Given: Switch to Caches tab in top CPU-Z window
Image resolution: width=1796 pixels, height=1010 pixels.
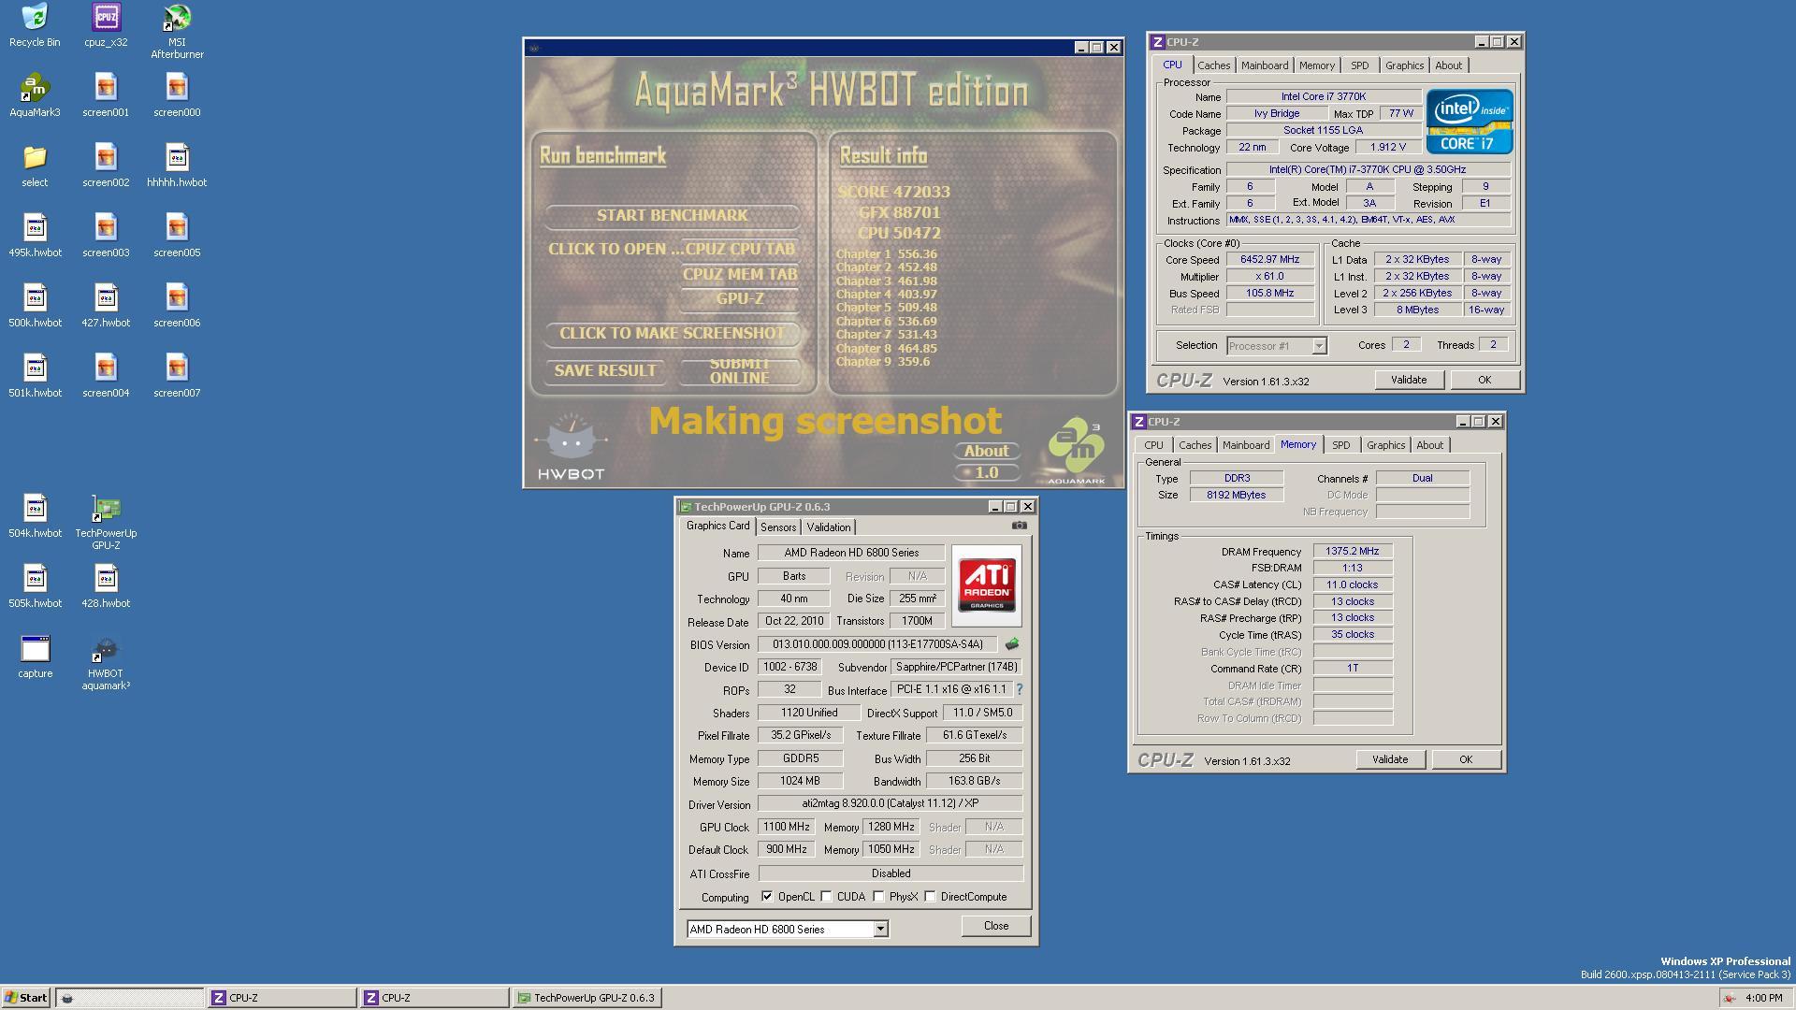Looking at the screenshot, I should tap(1213, 65).
